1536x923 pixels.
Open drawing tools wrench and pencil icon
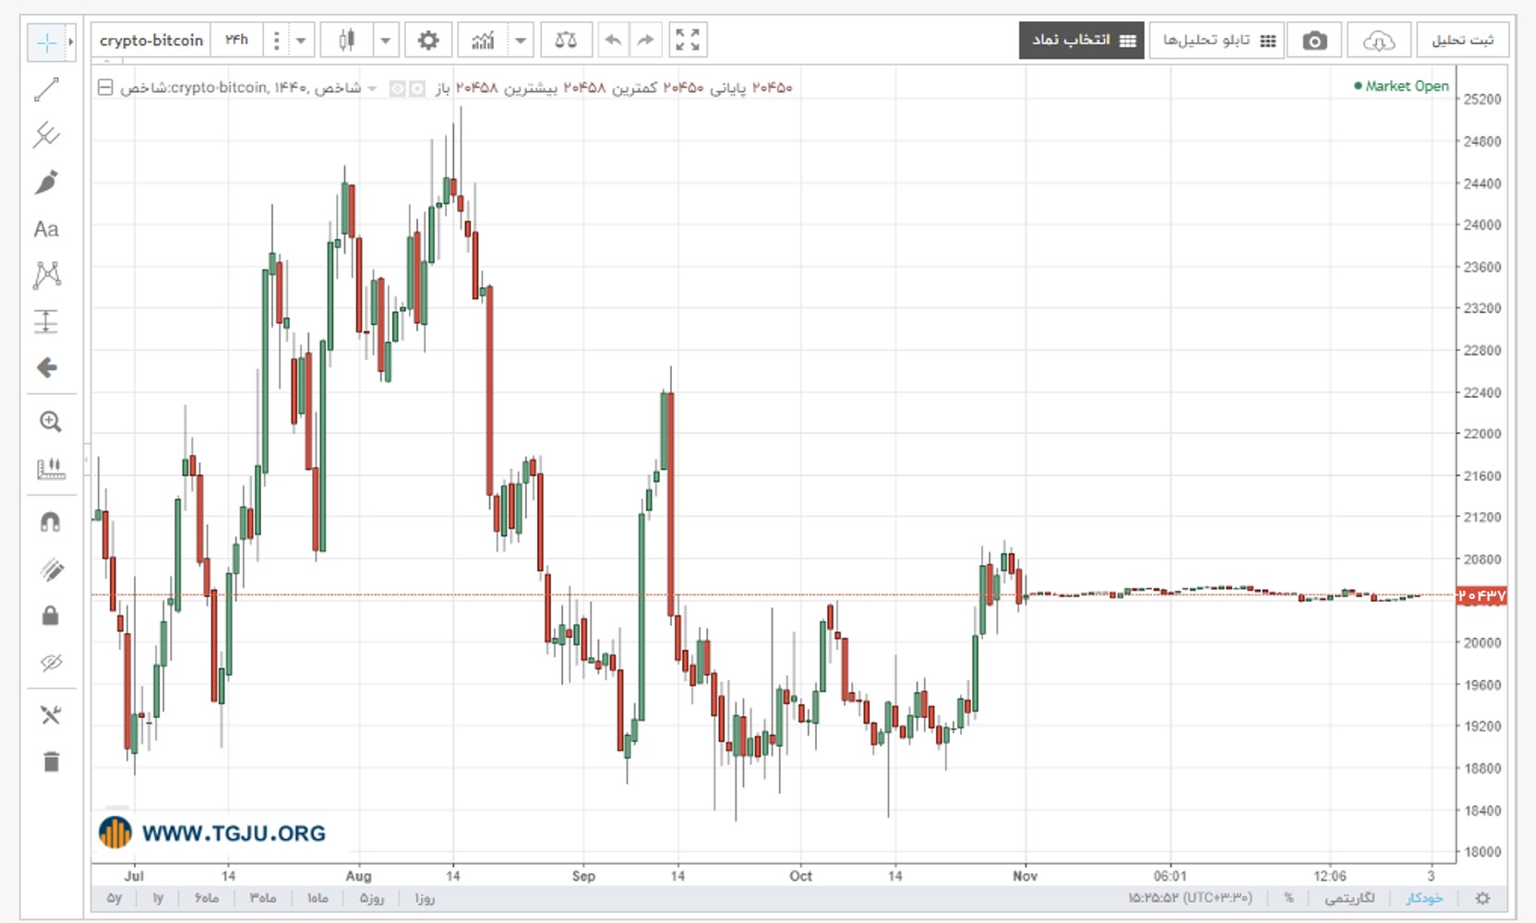pos(51,714)
